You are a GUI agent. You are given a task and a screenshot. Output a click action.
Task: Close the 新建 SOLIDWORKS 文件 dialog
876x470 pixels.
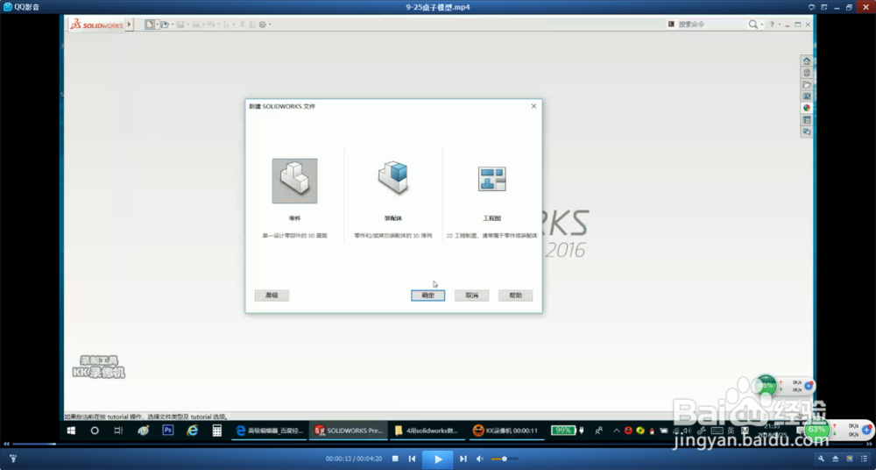click(533, 106)
